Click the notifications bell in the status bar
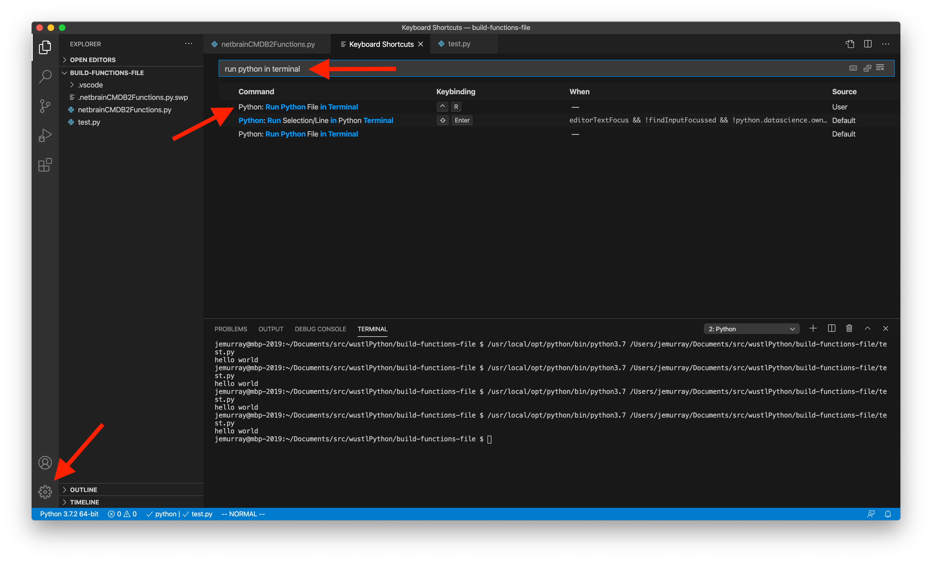The width and height of the screenshot is (932, 562). (888, 514)
